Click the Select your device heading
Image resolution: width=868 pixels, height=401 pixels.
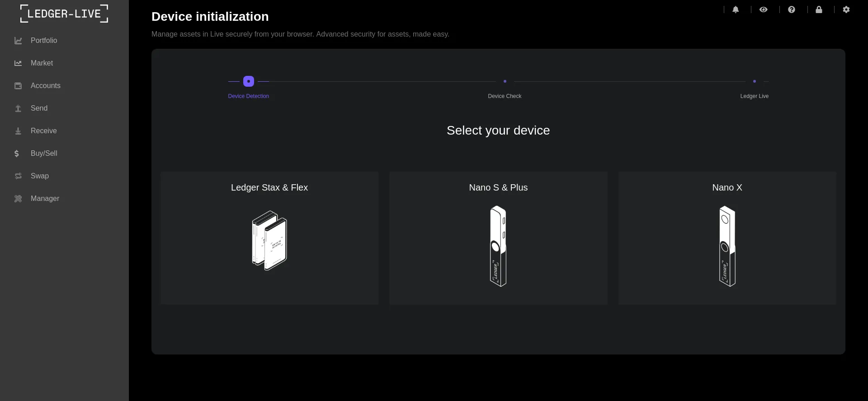(x=498, y=131)
